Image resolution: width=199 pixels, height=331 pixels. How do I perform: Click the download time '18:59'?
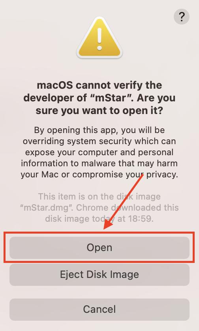tap(141, 219)
